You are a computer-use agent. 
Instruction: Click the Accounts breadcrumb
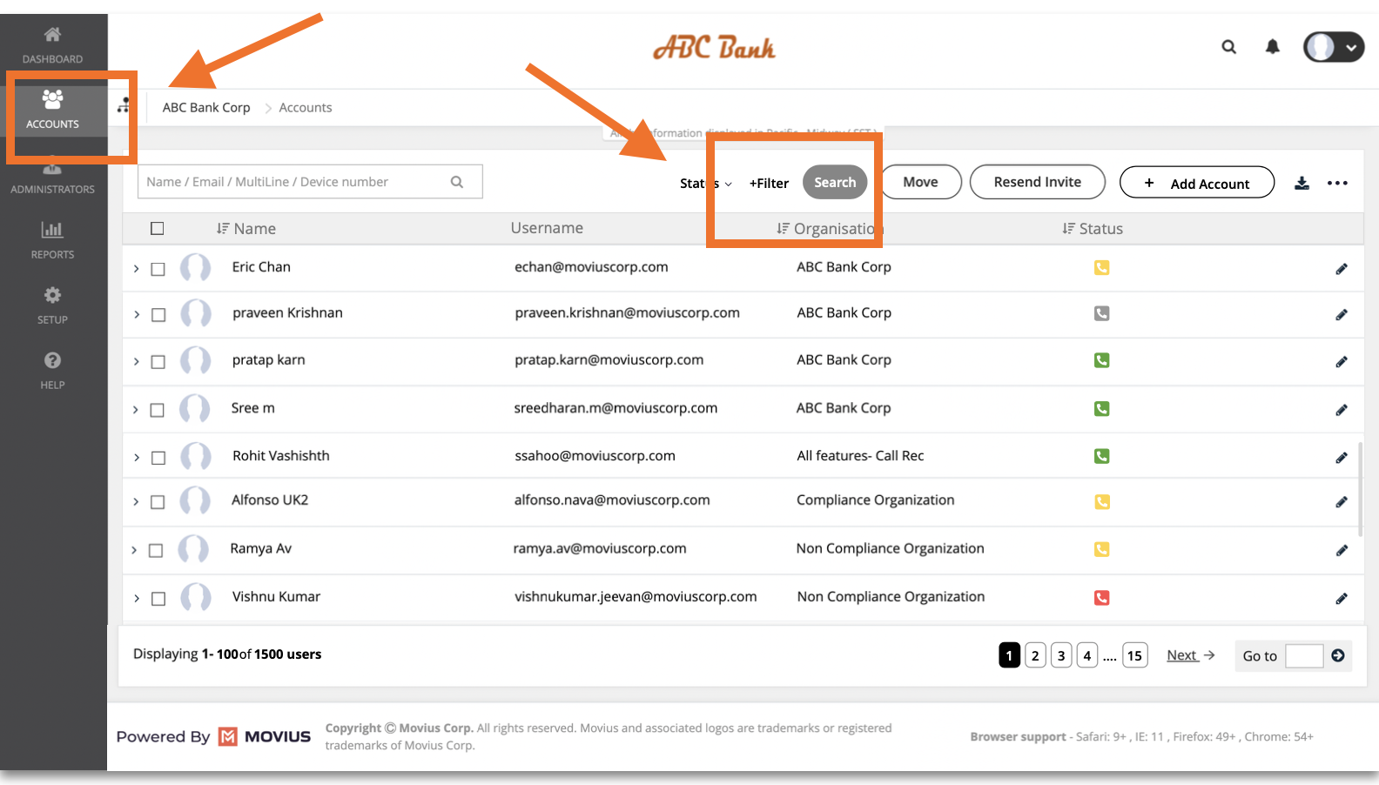click(306, 108)
